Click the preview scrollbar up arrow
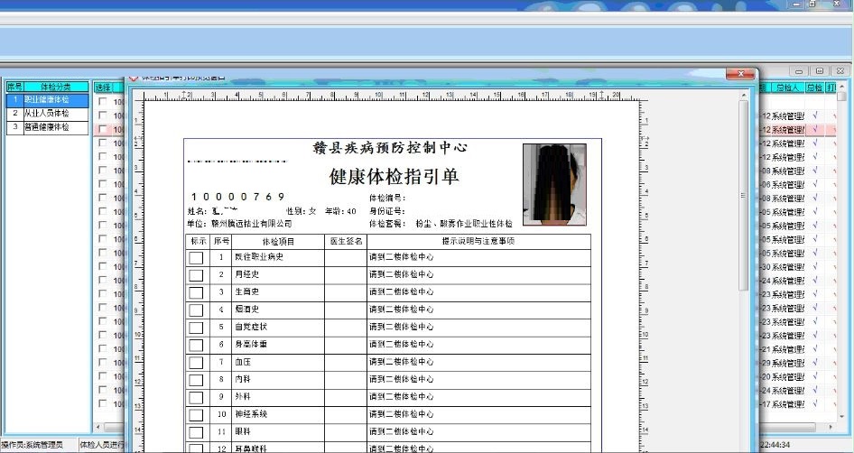This screenshot has width=854, height=453. [744, 93]
